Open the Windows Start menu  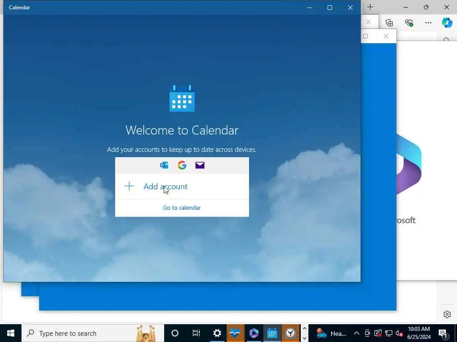[11, 333]
